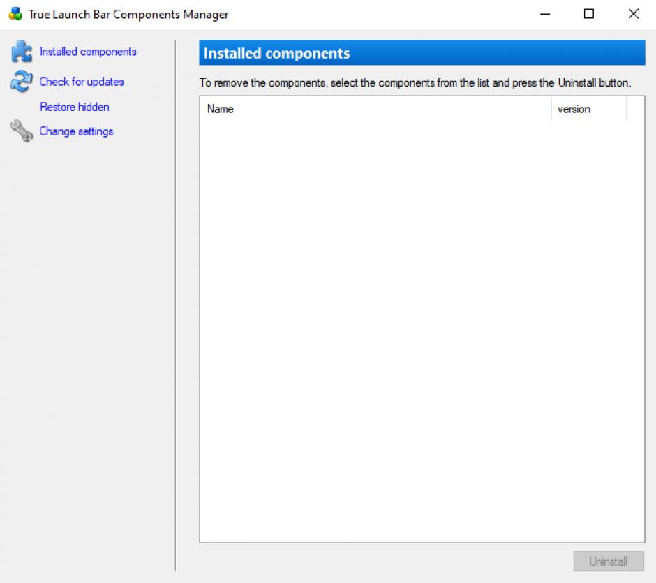Click the Change settings wrench icon
The width and height of the screenshot is (656, 583).
pos(22,131)
